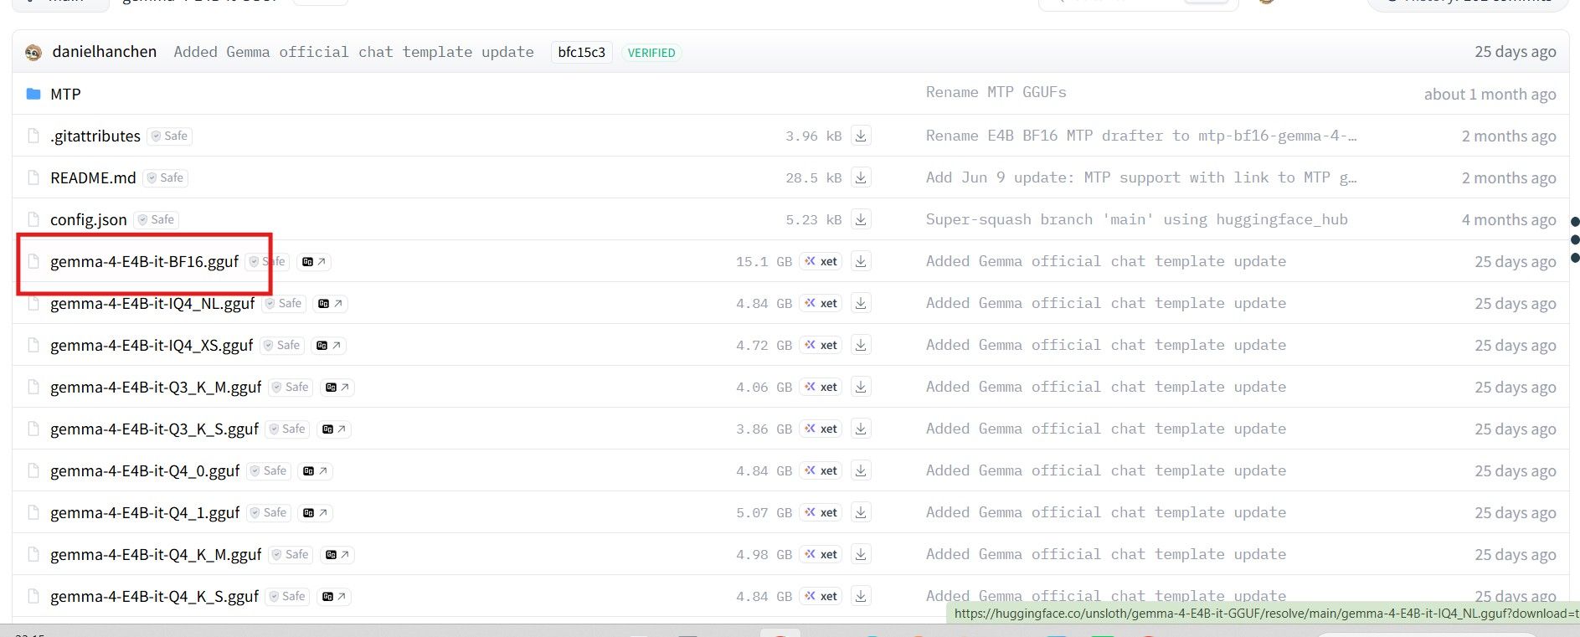The height and width of the screenshot is (637, 1580).
Task: Download gemma-4-E4B-it-Q4_1.gguf using its download icon
Action: (861, 512)
